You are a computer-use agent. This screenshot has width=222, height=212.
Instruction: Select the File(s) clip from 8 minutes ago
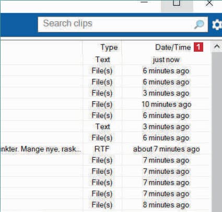pyautogui.click(x=104, y=205)
